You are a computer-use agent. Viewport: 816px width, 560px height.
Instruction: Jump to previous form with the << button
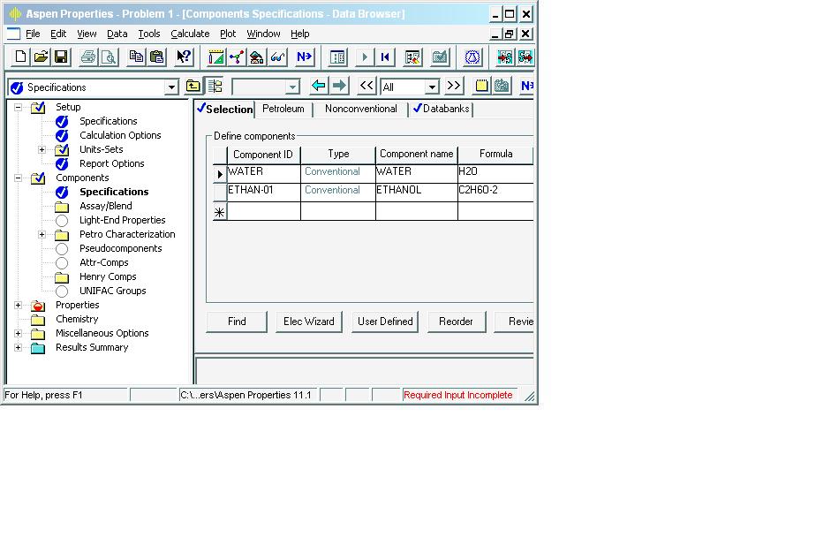coord(366,86)
